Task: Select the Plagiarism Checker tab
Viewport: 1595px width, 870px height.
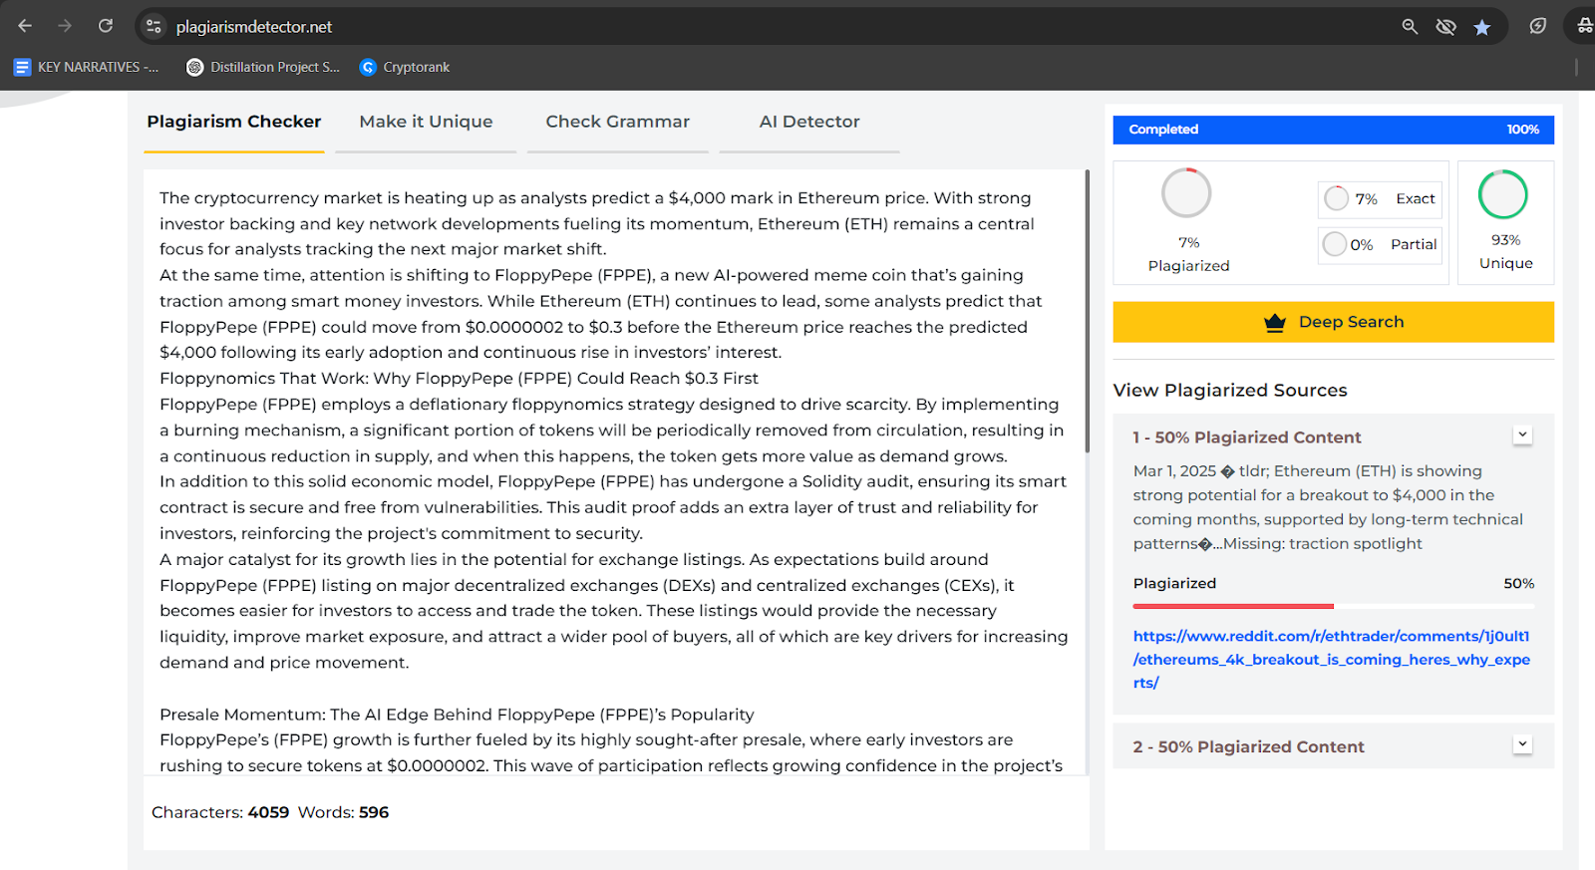Action: [x=234, y=122]
